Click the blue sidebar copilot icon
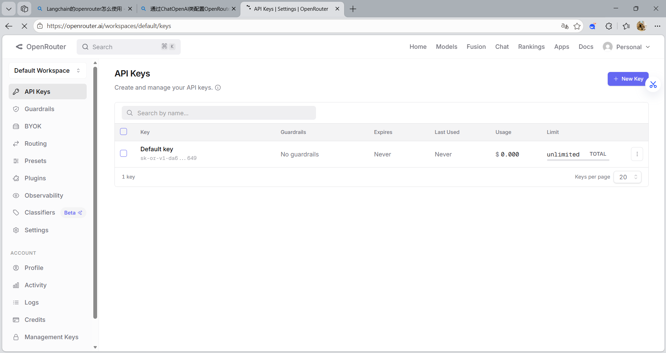This screenshot has height=353, width=666. (x=592, y=26)
